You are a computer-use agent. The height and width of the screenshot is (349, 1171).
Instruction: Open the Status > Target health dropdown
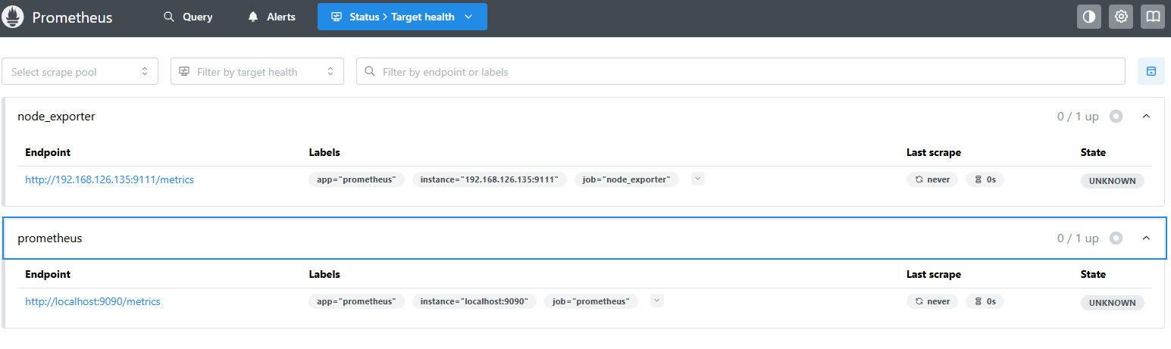402,17
